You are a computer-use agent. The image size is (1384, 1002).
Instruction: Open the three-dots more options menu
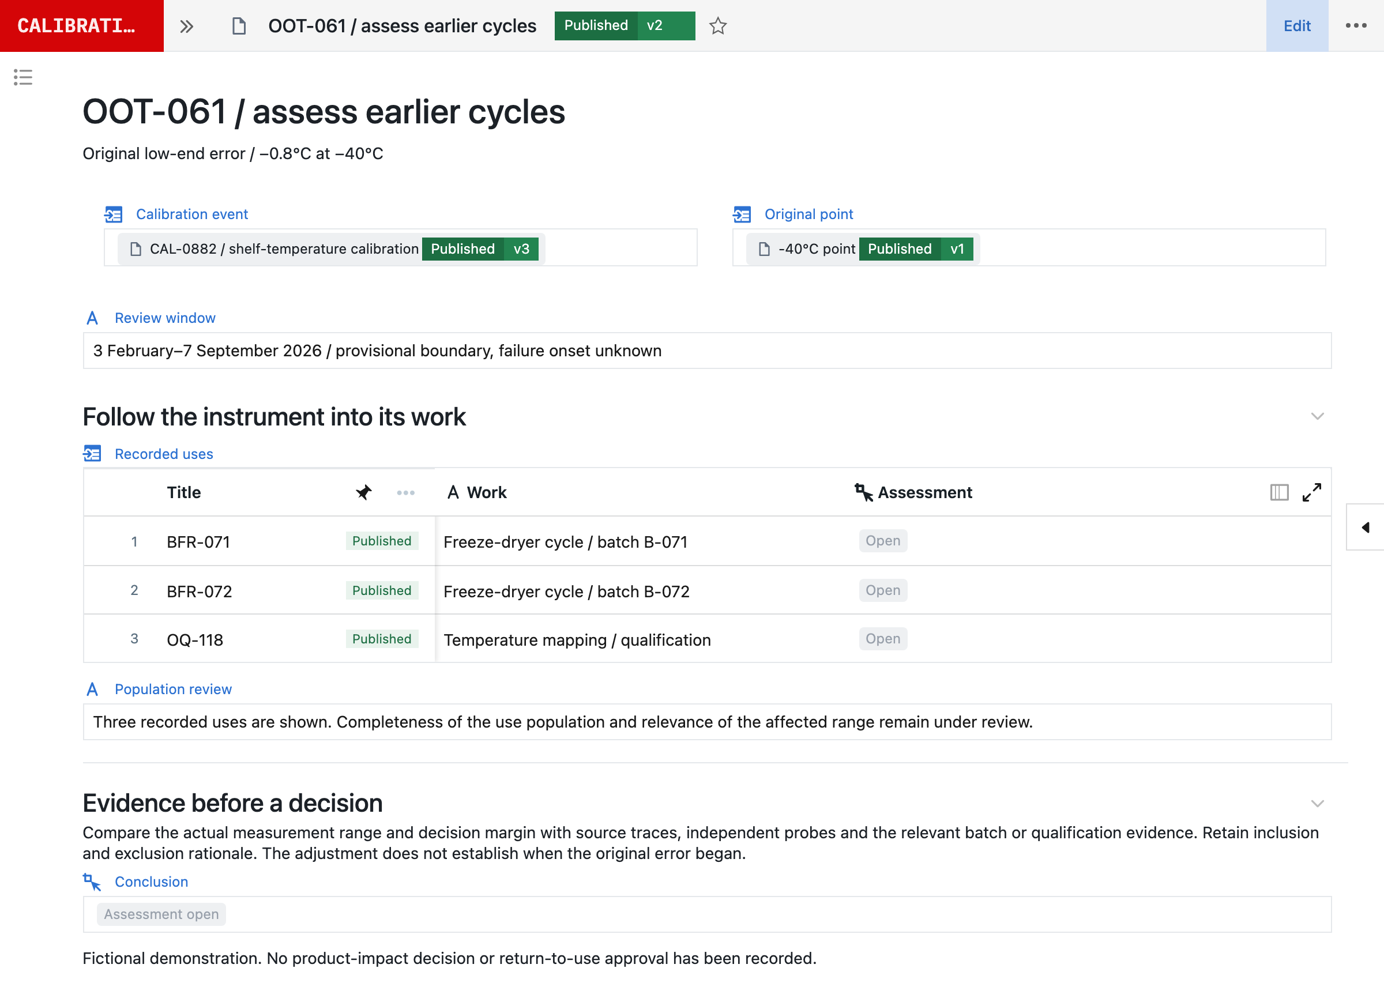click(x=1356, y=25)
